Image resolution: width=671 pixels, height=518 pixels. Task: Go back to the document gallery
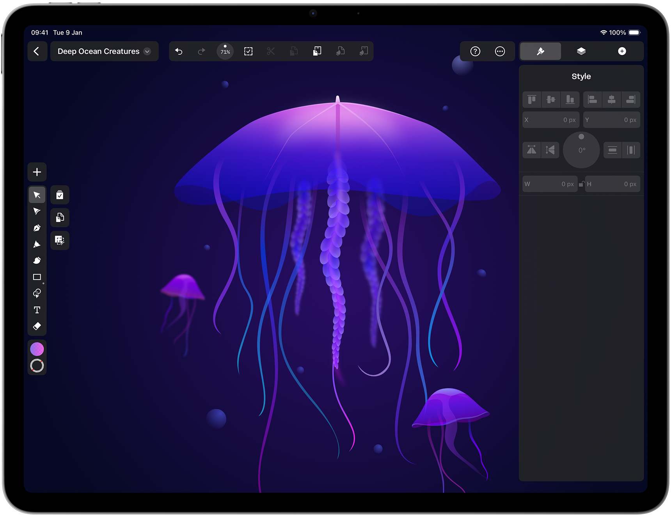(x=37, y=51)
